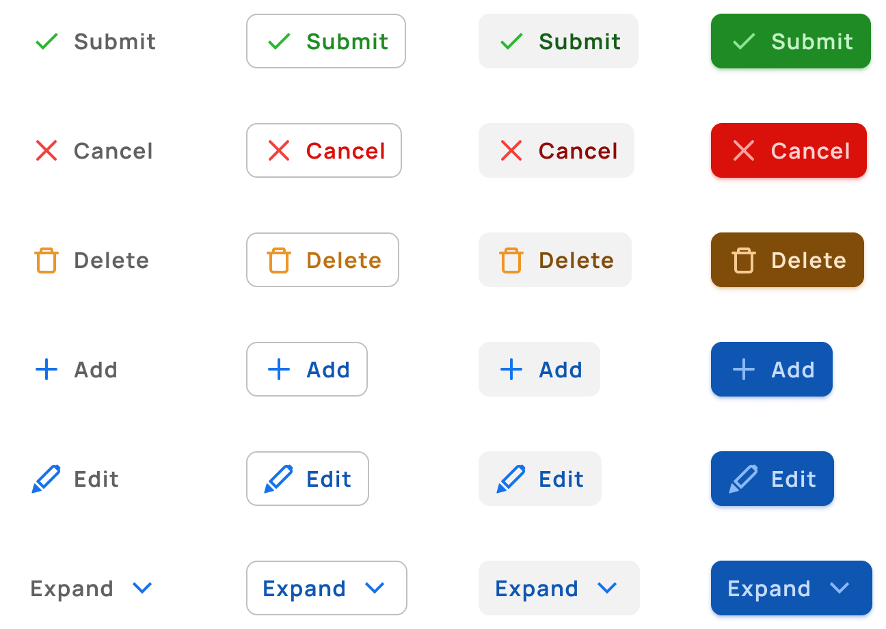Click the checkmark icon in the solid green Submit button
Screen dimensions: 886x629
click(x=744, y=42)
